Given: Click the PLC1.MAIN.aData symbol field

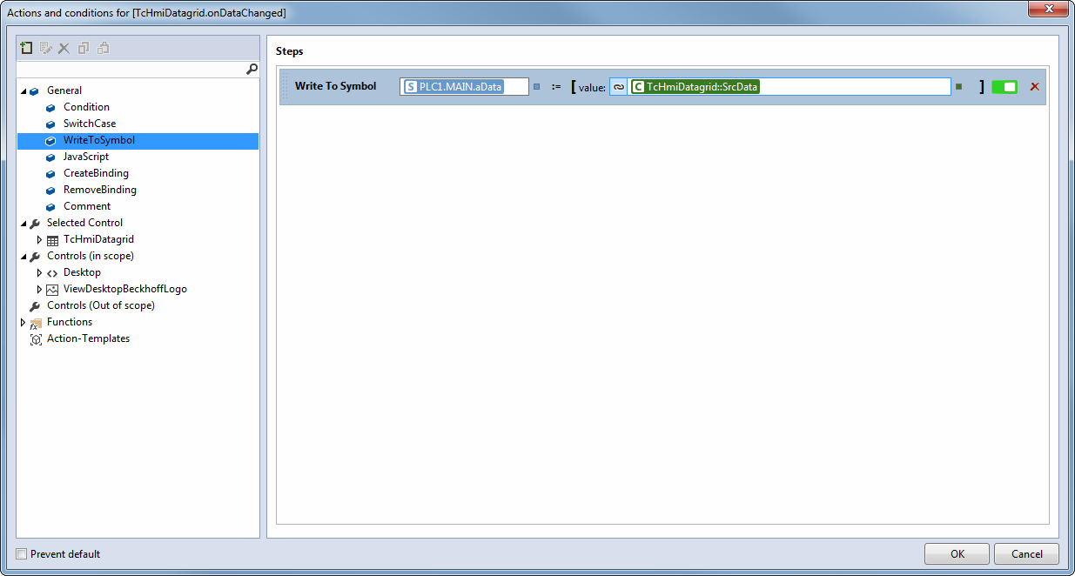Looking at the screenshot, I should pyautogui.click(x=464, y=87).
